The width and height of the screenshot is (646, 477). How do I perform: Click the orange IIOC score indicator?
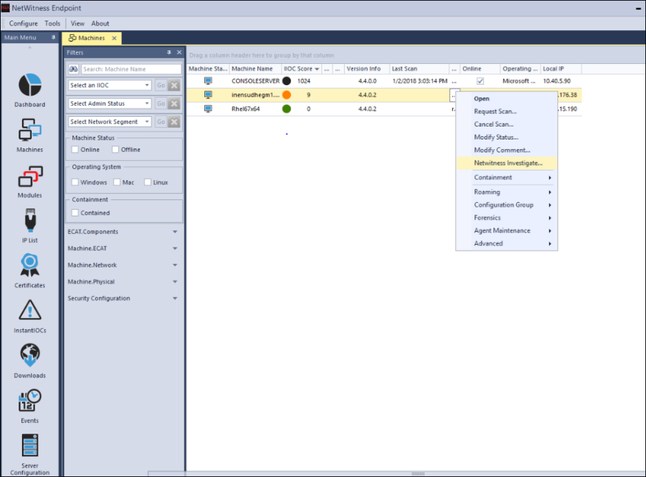287,95
